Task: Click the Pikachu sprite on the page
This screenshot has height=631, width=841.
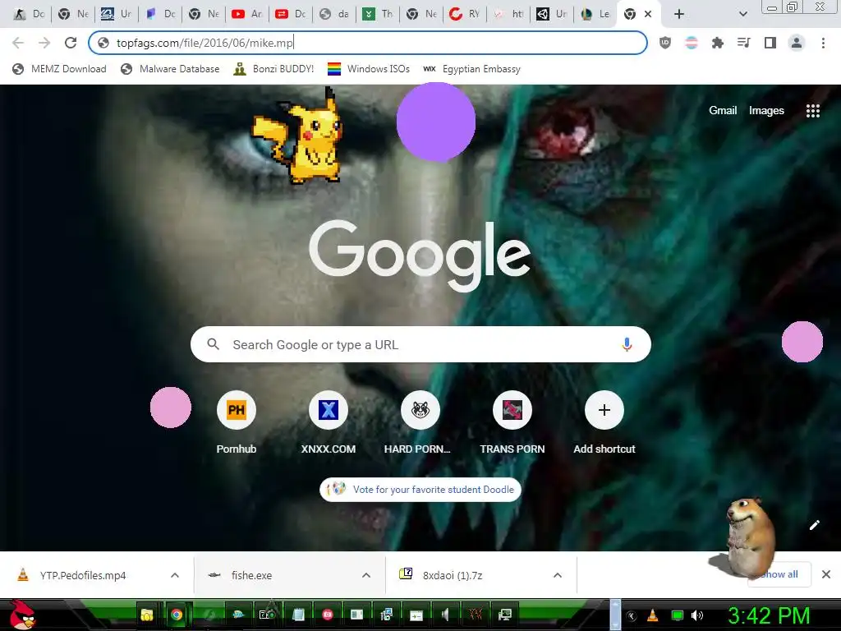Action: click(298, 137)
